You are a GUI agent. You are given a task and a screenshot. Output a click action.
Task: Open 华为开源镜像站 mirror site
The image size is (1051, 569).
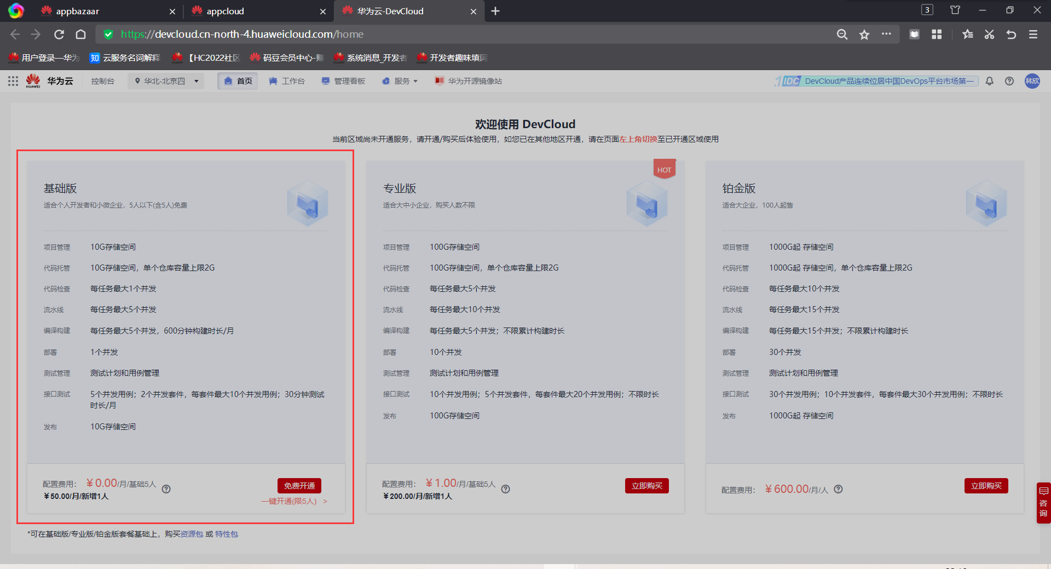click(469, 81)
